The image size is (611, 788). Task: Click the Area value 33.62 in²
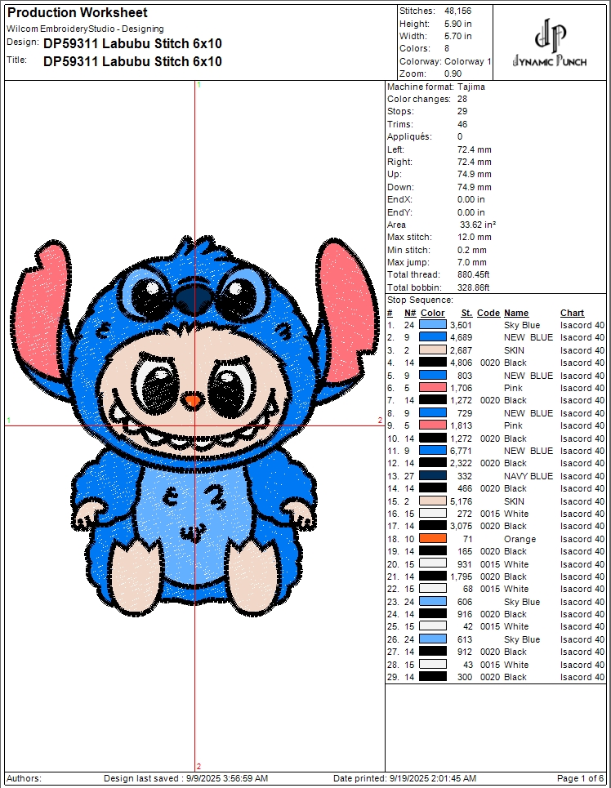(478, 225)
